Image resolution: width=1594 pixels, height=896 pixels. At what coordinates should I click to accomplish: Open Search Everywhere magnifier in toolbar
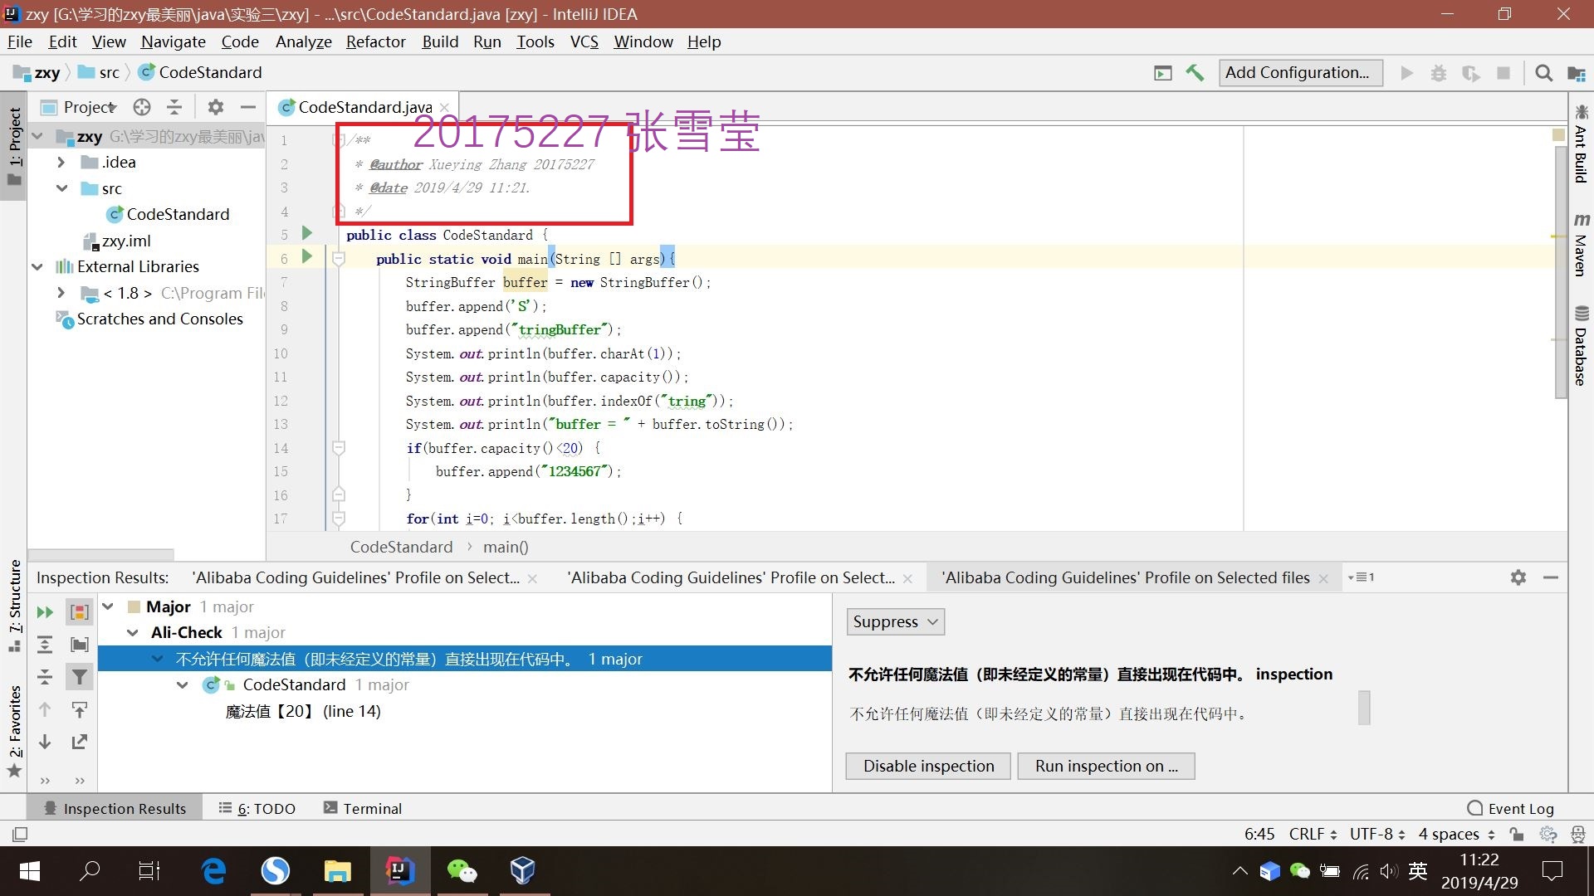click(x=1543, y=73)
